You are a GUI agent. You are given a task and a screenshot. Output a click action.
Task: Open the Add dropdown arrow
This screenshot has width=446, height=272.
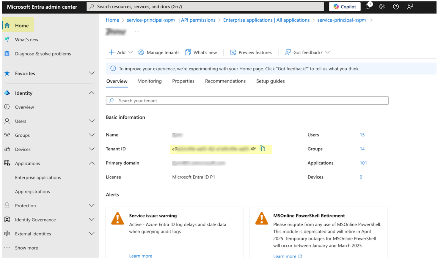tap(130, 53)
